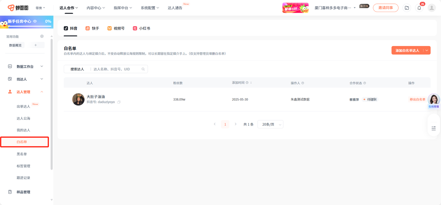441x205 pixels.
Task: Click 移出白名单 for 大肚子油油
Action: (417, 100)
